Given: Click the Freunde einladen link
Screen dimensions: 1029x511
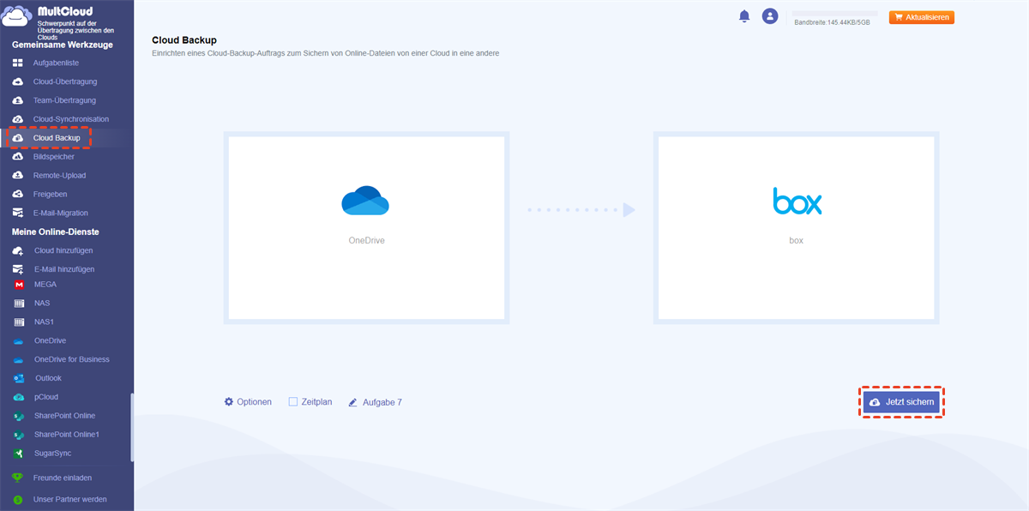Looking at the screenshot, I should click(x=63, y=478).
